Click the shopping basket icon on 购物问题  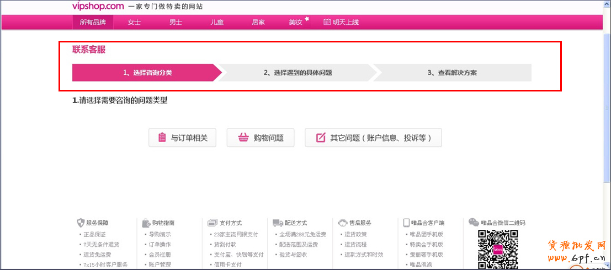pos(242,138)
